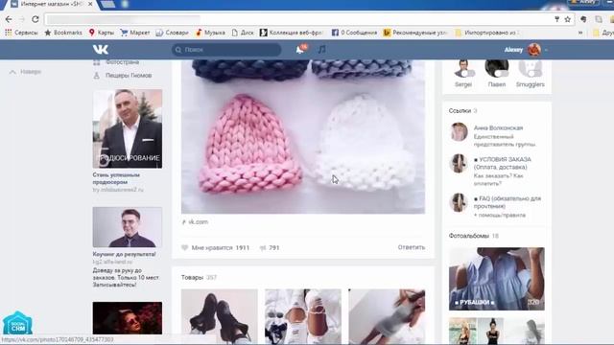This screenshot has width=614, height=345.
Task: Open Диск bookmark
Action: pos(243,33)
